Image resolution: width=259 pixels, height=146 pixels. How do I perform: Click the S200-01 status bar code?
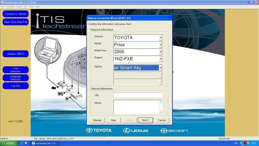[x=4, y=139]
